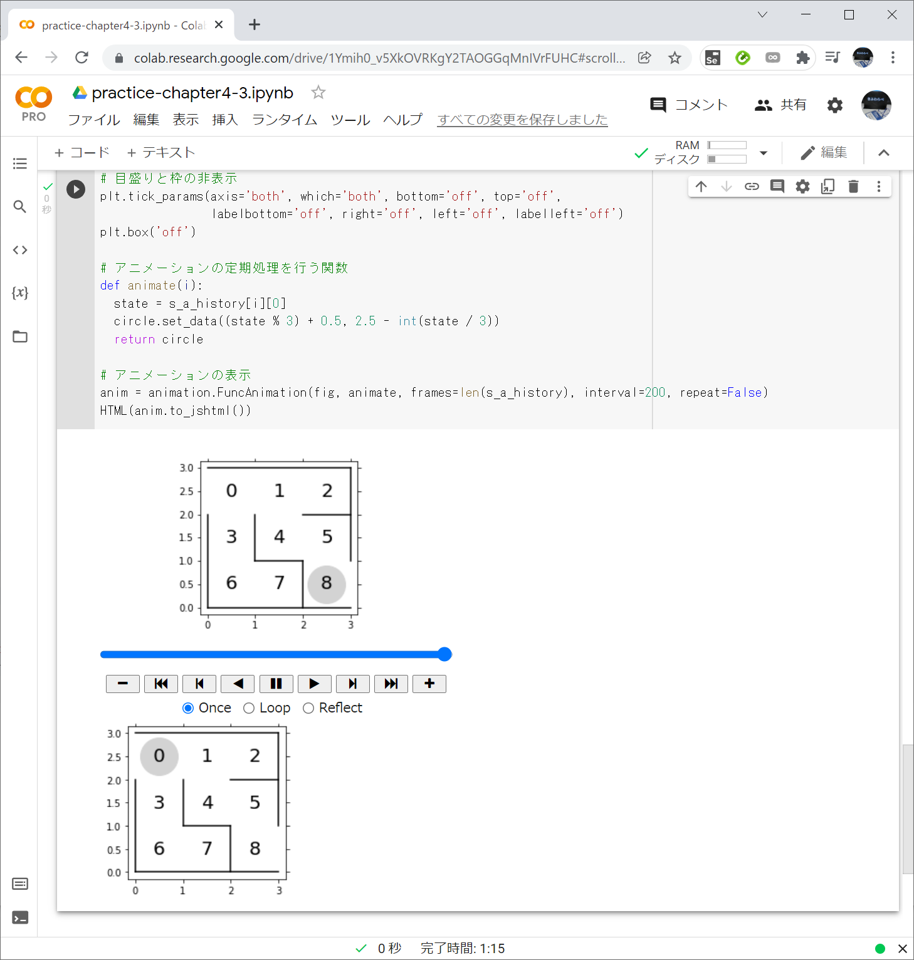Open the table of contents sidebar icon
The height and width of the screenshot is (960, 914).
pos(20,164)
